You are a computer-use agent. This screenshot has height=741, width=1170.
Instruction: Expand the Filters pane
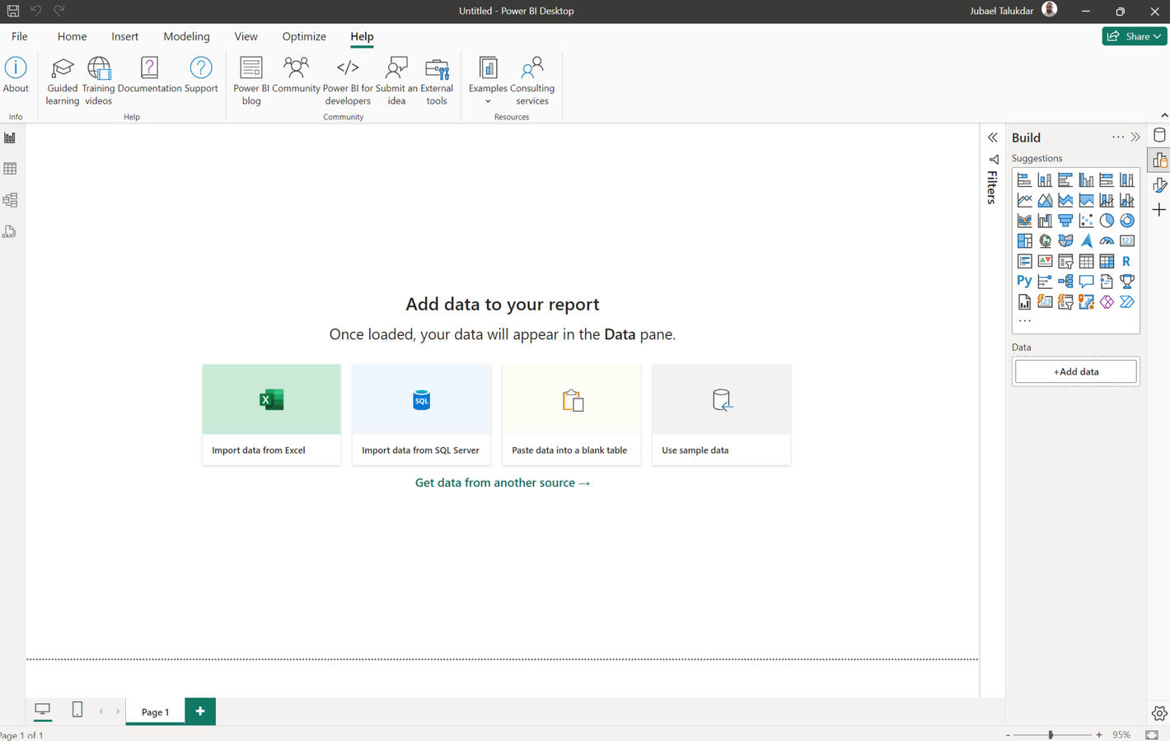(993, 137)
